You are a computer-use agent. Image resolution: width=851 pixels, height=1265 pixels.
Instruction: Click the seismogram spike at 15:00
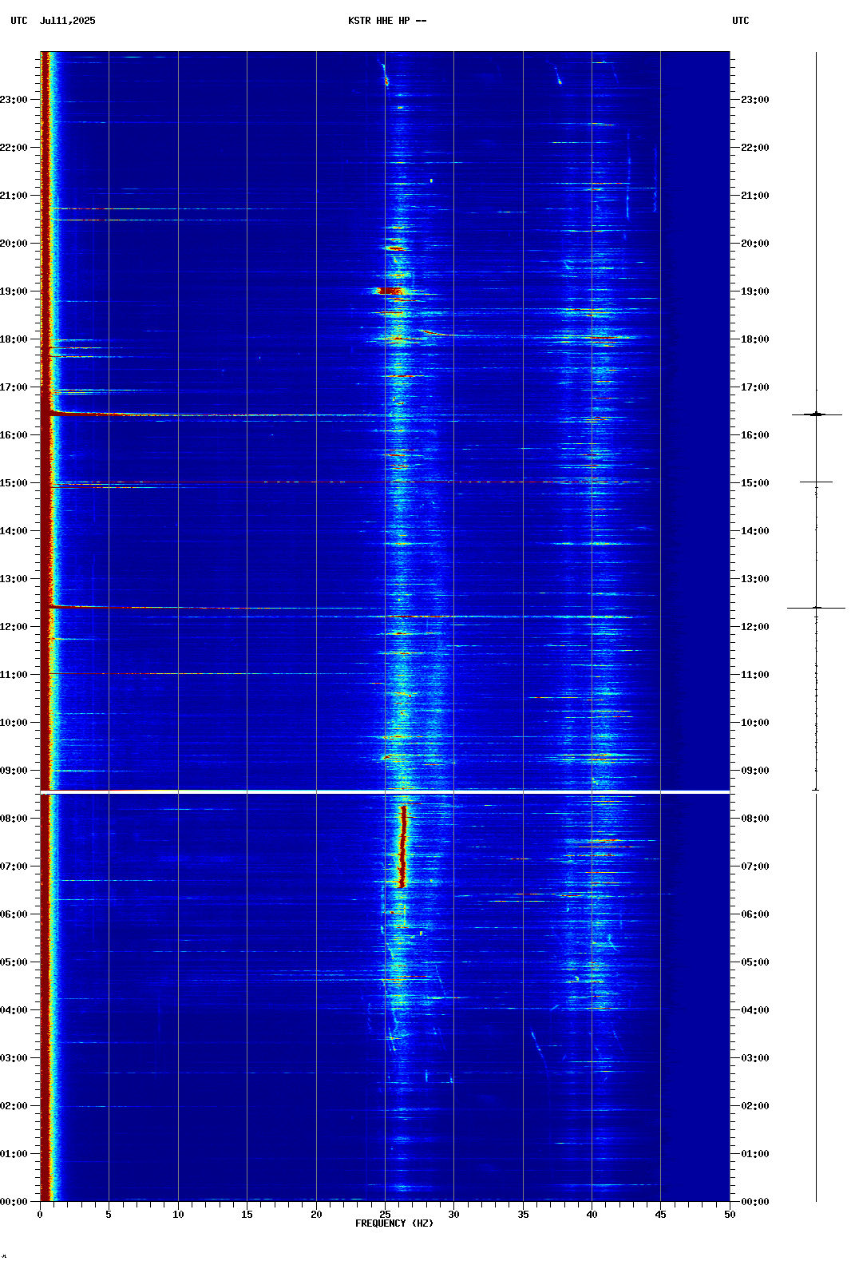pos(816,482)
